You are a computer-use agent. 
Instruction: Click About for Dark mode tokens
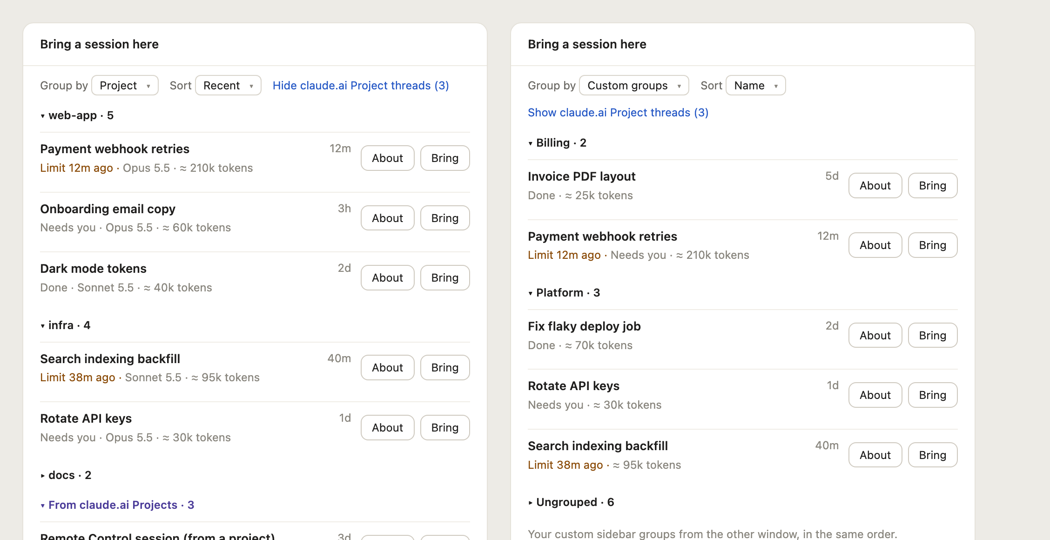point(388,278)
